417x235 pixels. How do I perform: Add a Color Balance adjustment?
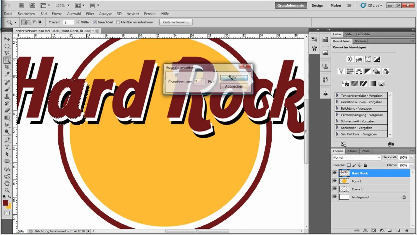pos(359,71)
